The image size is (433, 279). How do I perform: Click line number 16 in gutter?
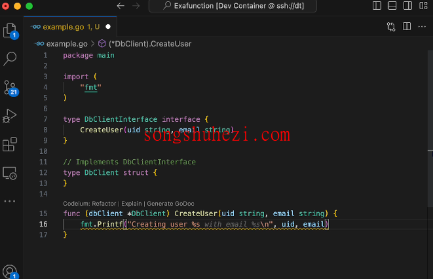tap(43, 224)
